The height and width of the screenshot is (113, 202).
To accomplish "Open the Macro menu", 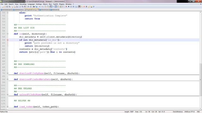I will click(45, 4).
